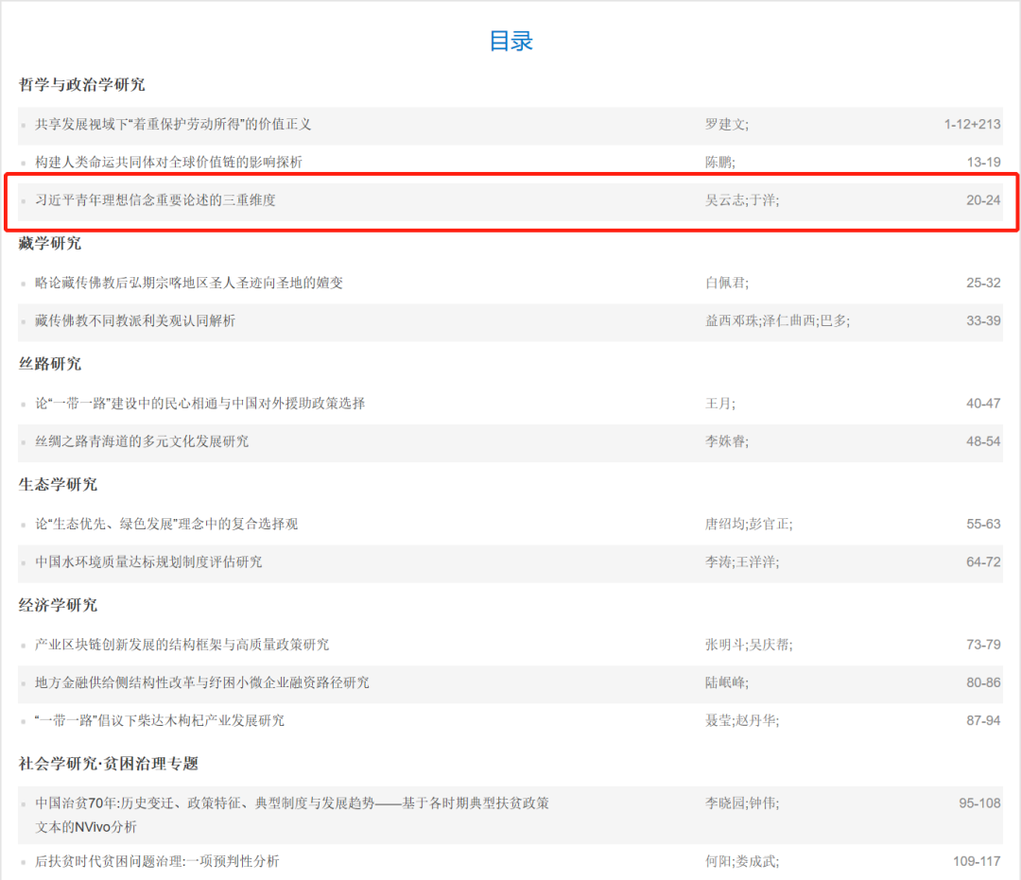Select article 藏传佛教不同教派利美观认同解析
The width and height of the screenshot is (1021, 880).
tap(135, 320)
